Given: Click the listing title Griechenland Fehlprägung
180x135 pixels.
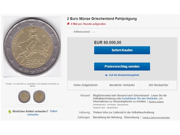Looking at the screenshot, I should pyautogui.click(x=102, y=19).
